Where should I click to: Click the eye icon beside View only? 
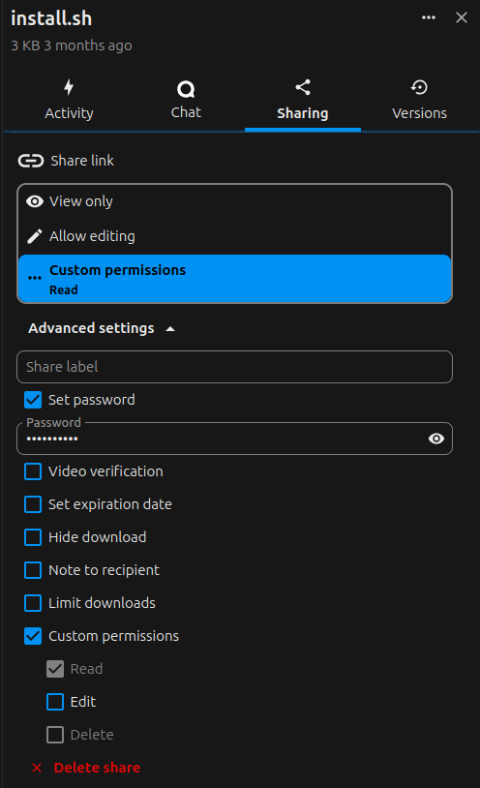coord(35,201)
